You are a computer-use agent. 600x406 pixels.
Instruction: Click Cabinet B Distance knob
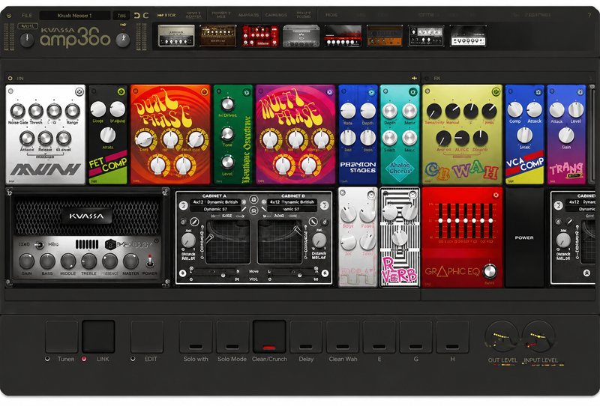(319, 240)
